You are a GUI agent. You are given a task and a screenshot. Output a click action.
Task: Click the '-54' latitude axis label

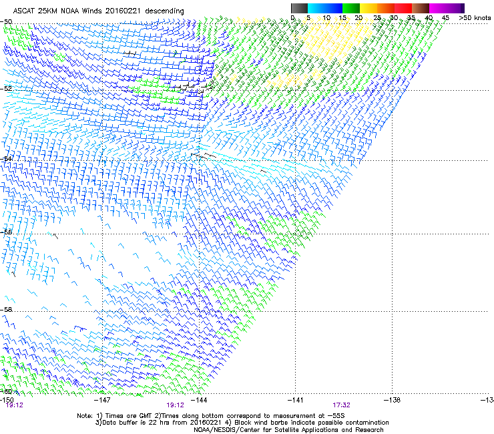6,158
